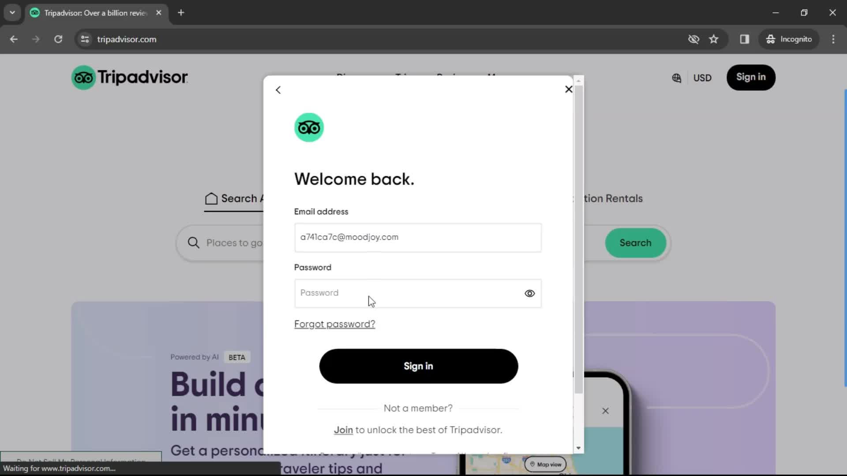Click the password input field
Screen dimensions: 847x476
(x=417, y=293)
